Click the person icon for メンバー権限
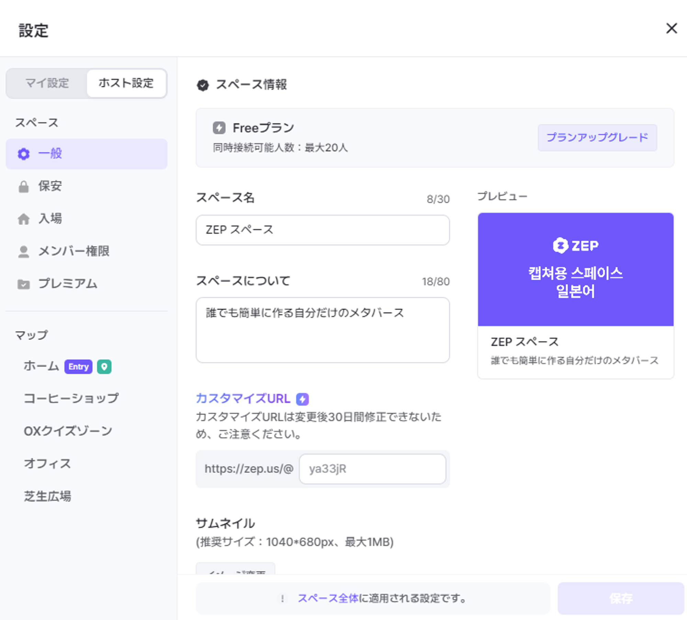687x620 pixels. [x=23, y=251]
